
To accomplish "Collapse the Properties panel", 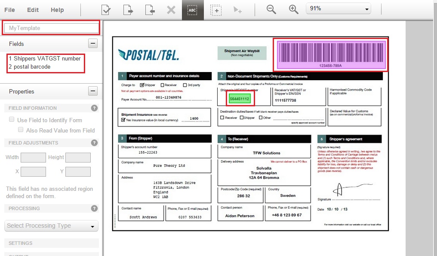I will pyautogui.click(x=93, y=91).
